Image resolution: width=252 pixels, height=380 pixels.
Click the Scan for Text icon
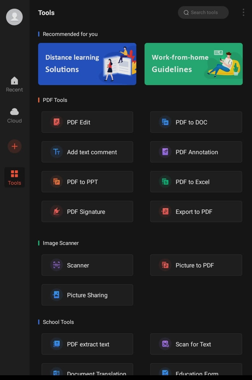coord(165,344)
